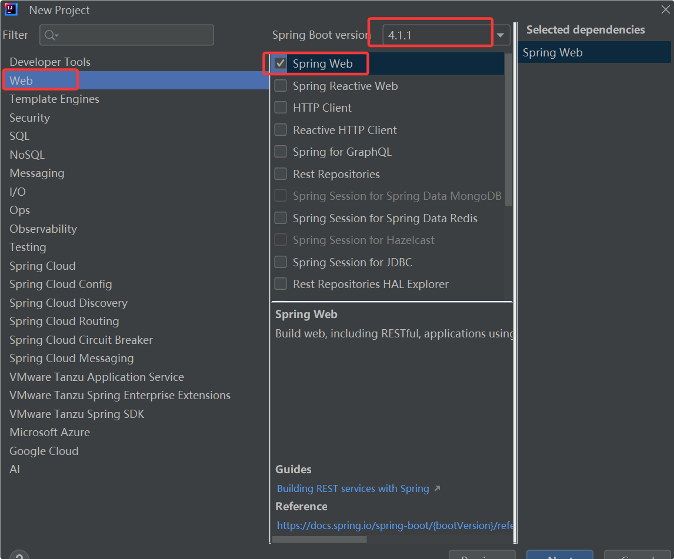This screenshot has width=674, height=559.
Task: Click the greyed Spring Session for Hazelcast entry
Action: [x=363, y=240]
